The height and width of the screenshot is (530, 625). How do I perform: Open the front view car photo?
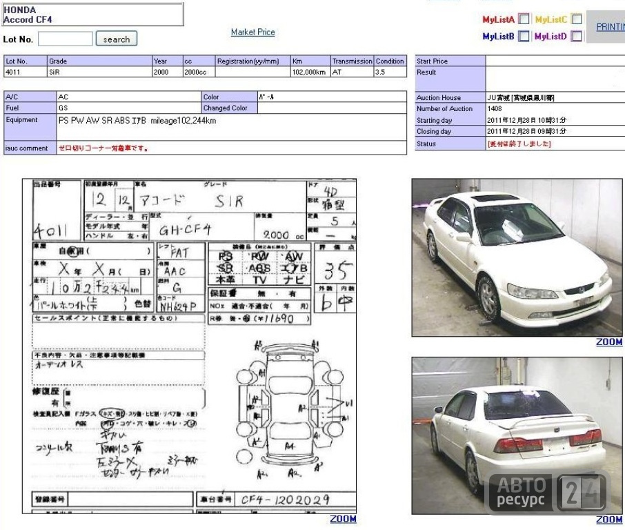pos(517,257)
